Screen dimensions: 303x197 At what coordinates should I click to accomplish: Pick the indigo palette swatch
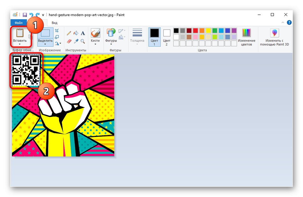(x=228, y=31)
